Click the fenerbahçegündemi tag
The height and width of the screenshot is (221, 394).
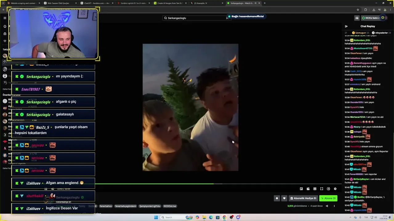pos(126,206)
